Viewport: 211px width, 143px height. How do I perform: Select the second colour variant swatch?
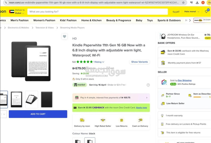[x=90, y=140]
